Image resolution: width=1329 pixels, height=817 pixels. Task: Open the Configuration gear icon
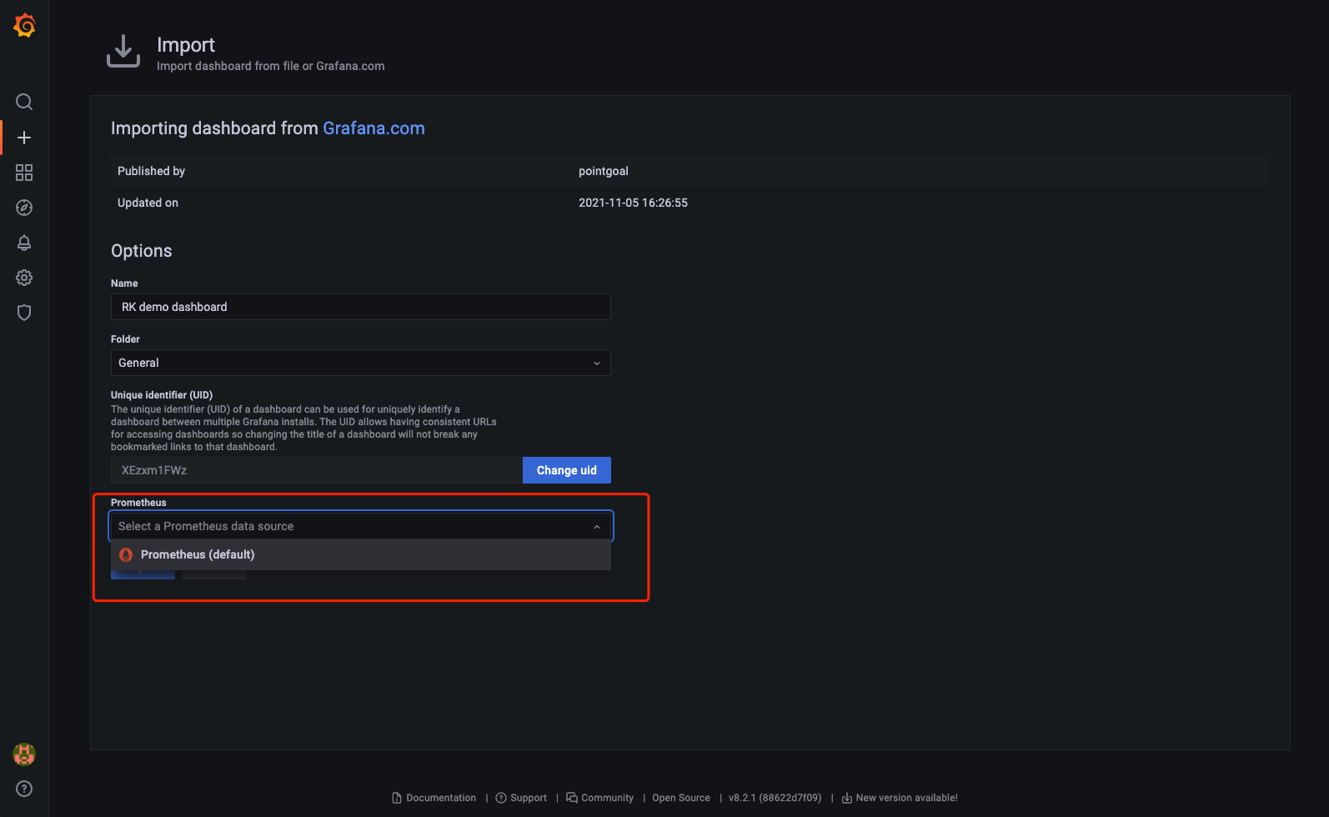tap(24, 278)
